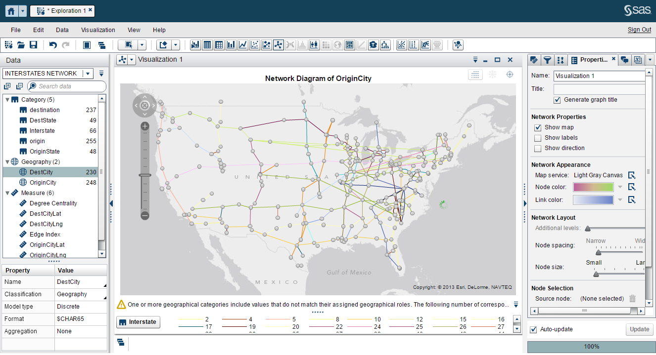The image size is (656, 355).
Task: Click the line chart icon in the toolbar
Action: (x=243, y=44)
